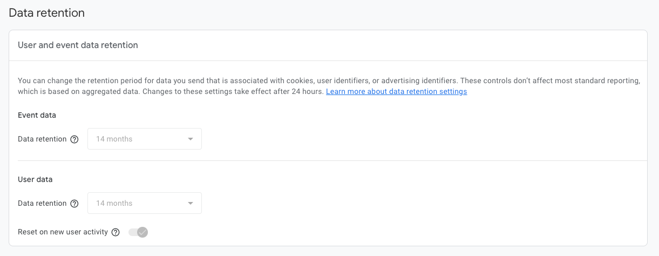Open help tooltip for Reset on new user activity
Image resolution: width=659 pixels, height=256 pixels.
[116, 232]
